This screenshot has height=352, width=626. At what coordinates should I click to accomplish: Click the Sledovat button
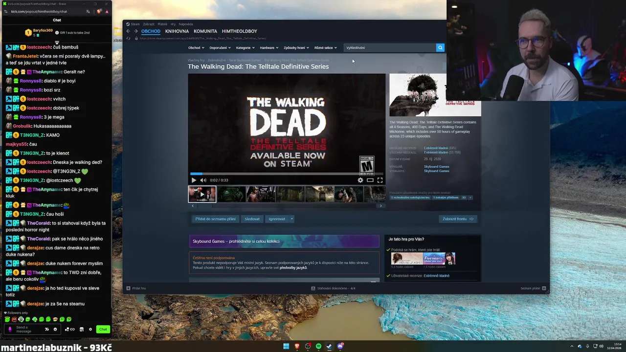[x=252, y=219]
